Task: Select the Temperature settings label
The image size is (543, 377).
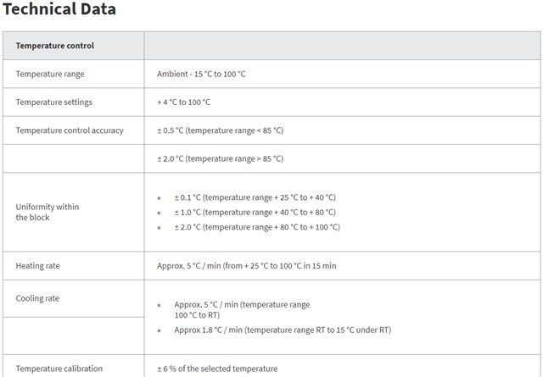Action: (53, 103)
